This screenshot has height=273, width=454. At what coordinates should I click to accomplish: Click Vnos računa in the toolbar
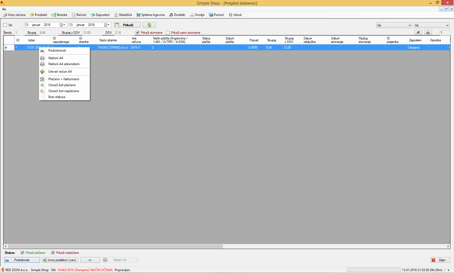click(14, 15)
